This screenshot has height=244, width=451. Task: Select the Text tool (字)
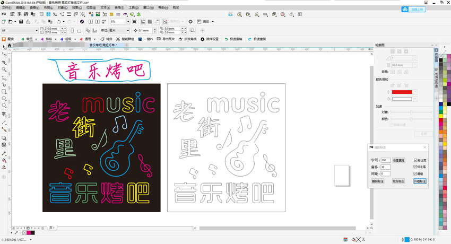tap(4, 114)
